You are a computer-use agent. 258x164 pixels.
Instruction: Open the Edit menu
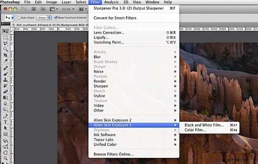coord(38,2)
